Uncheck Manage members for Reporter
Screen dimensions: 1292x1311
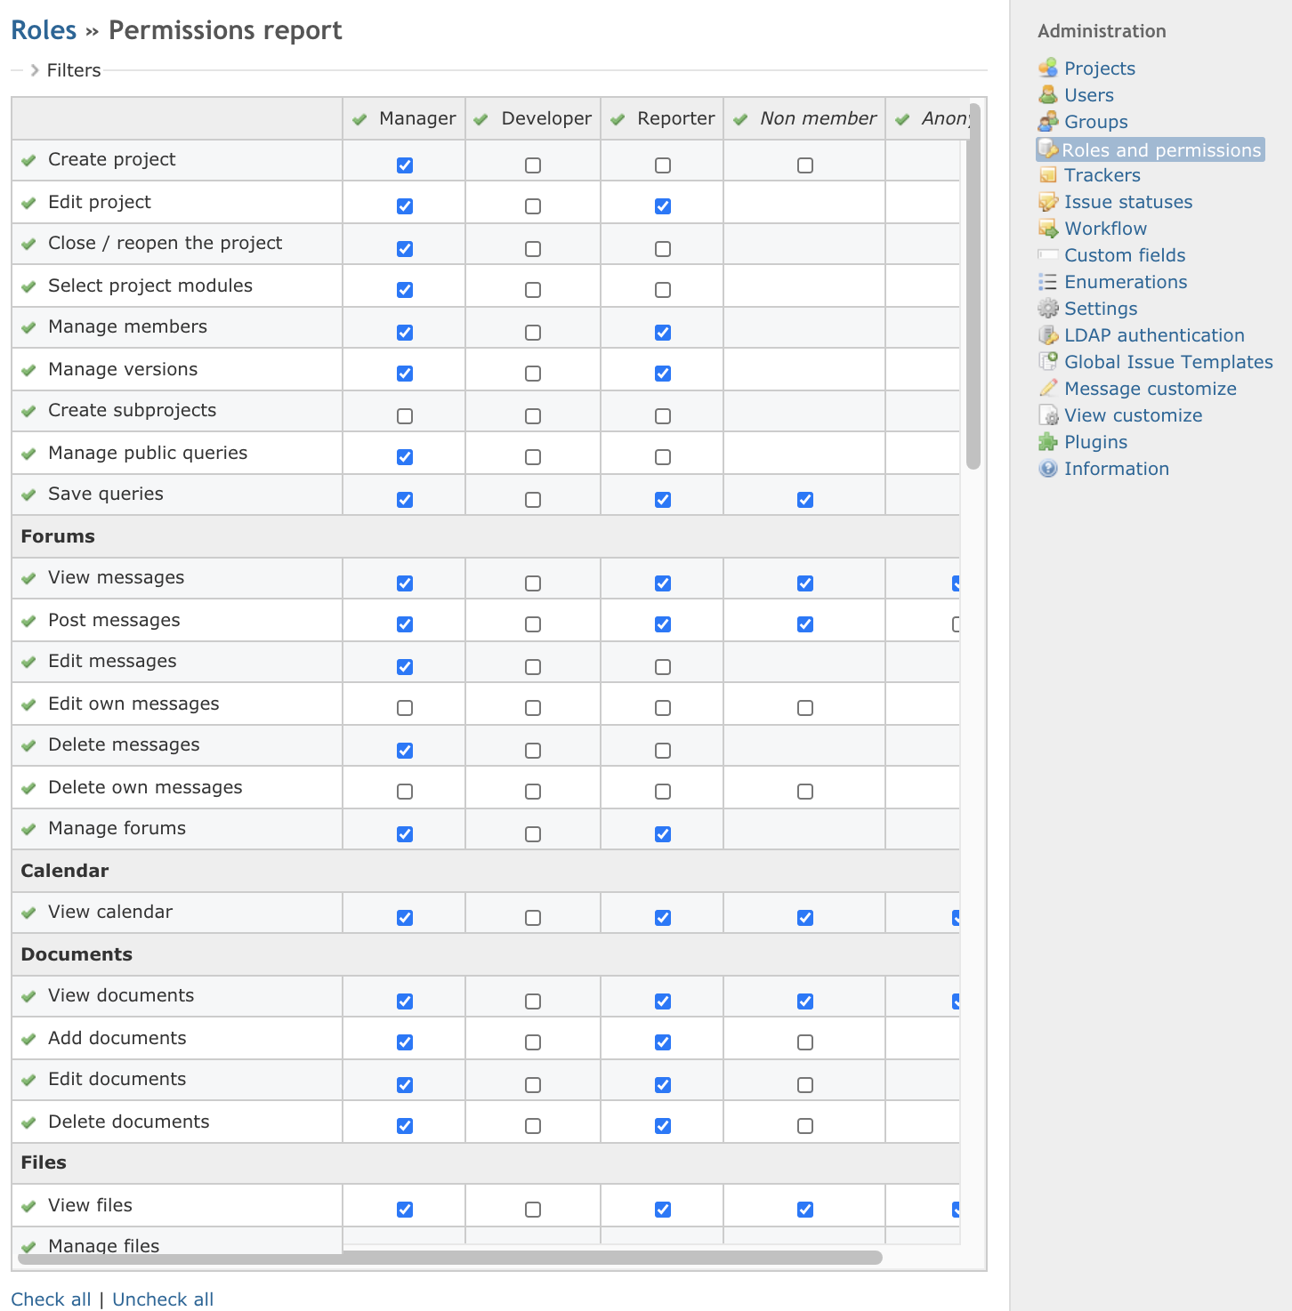coord(663,333)
